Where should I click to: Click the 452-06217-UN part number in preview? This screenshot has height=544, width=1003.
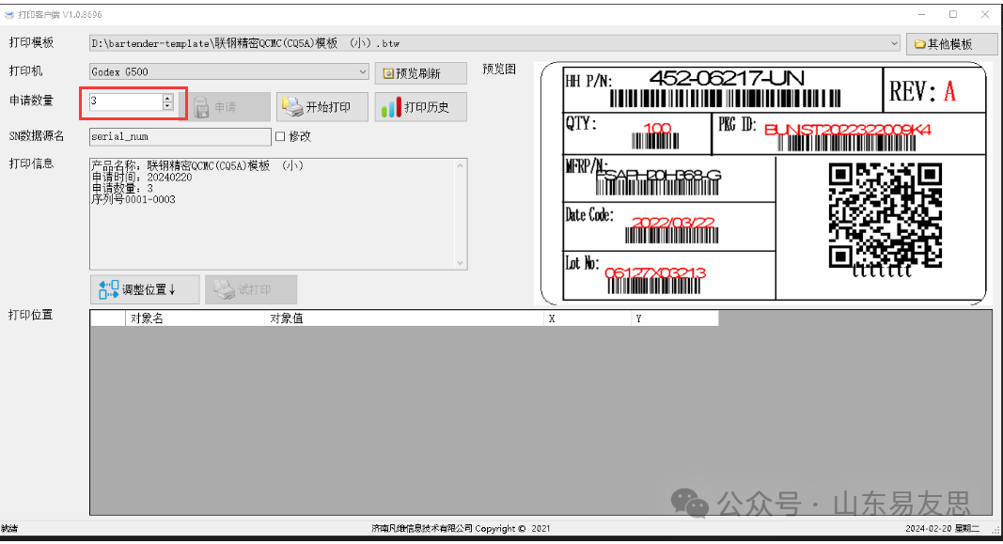click(x=726, y=79)
